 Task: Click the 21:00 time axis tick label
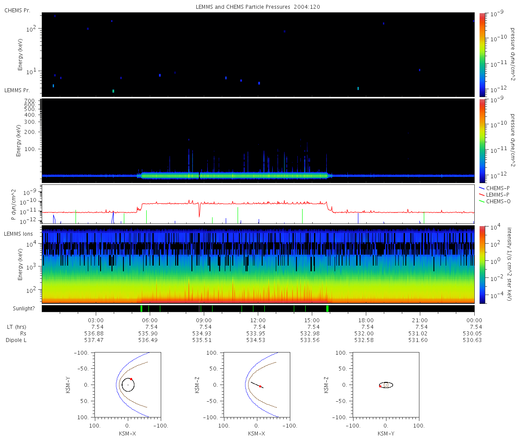[420, 320]
